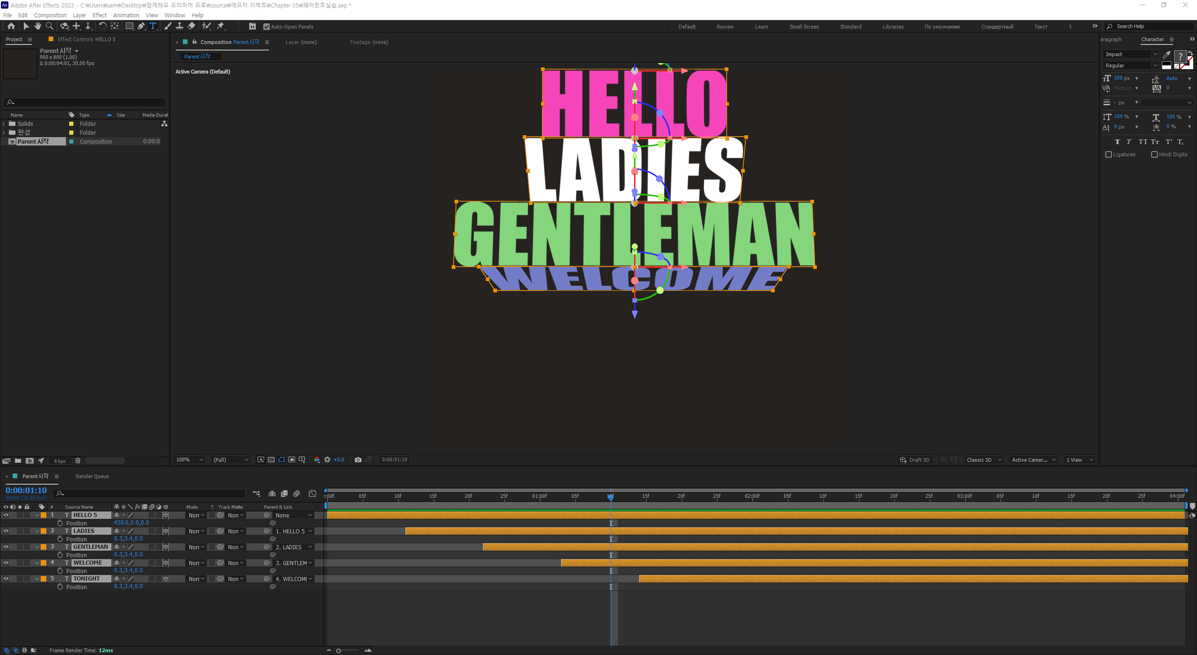Switch to the Render Queue tab
The width and height of the screenshot is (1197, 655).
[x=92, y=476]
